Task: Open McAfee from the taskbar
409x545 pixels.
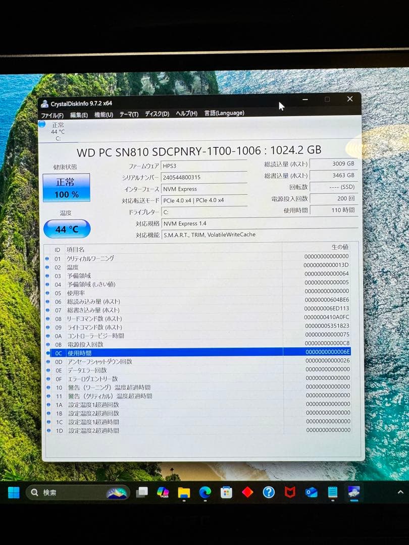Action: [290, 492]
